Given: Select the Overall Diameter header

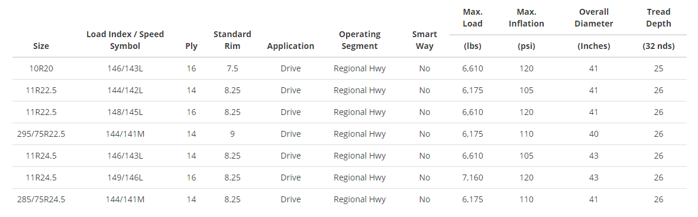Looking at the screenshot, I should click(594, 18).
